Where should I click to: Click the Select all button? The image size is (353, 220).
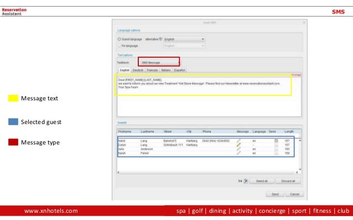pos(262,181)
